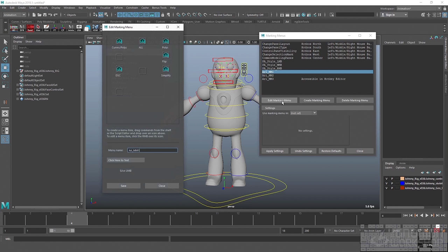
Task: Click the DSC marking menu item icon
Action: click(119, 69)
